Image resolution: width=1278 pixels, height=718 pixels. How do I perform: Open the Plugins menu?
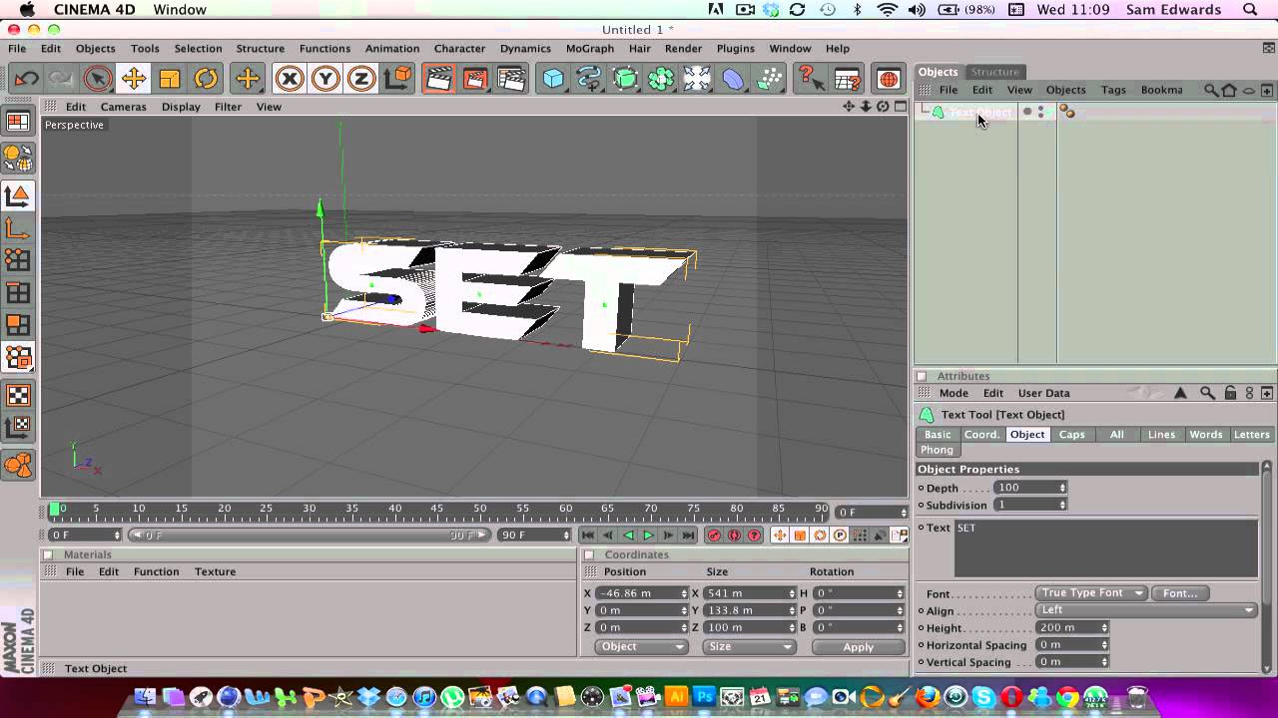[x=736, y=48]
